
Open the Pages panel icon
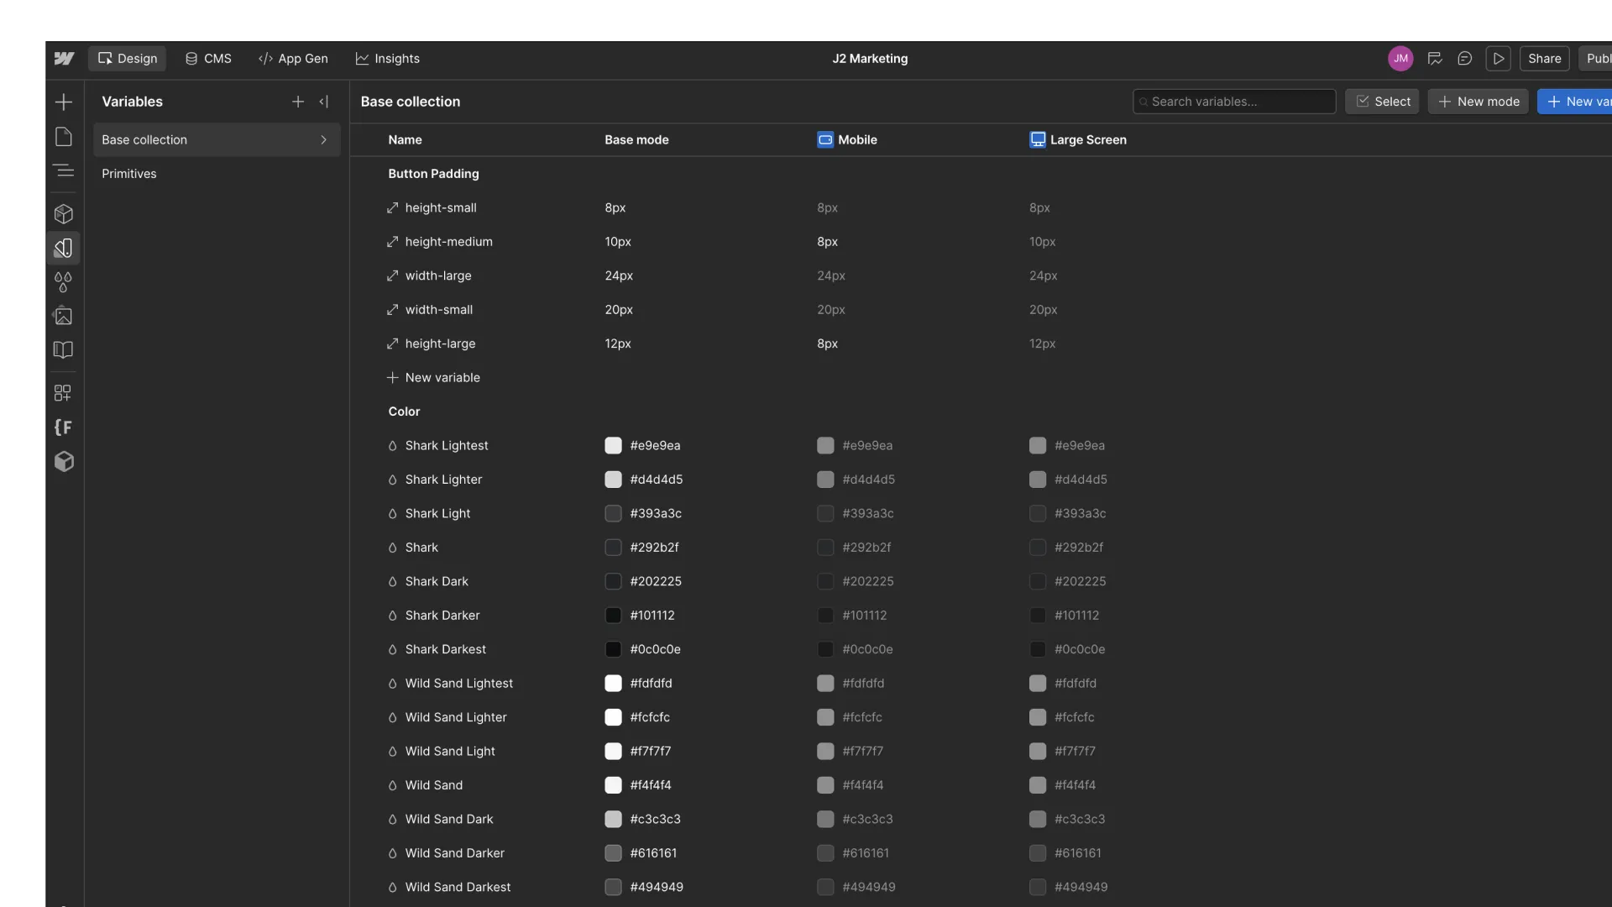tap(63, 137)
